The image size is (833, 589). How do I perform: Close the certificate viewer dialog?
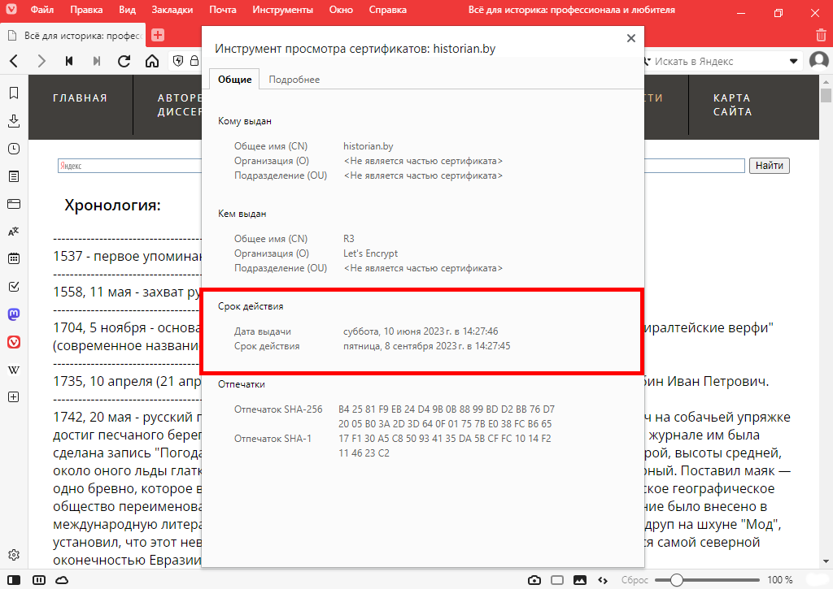(x=631, y=38)
